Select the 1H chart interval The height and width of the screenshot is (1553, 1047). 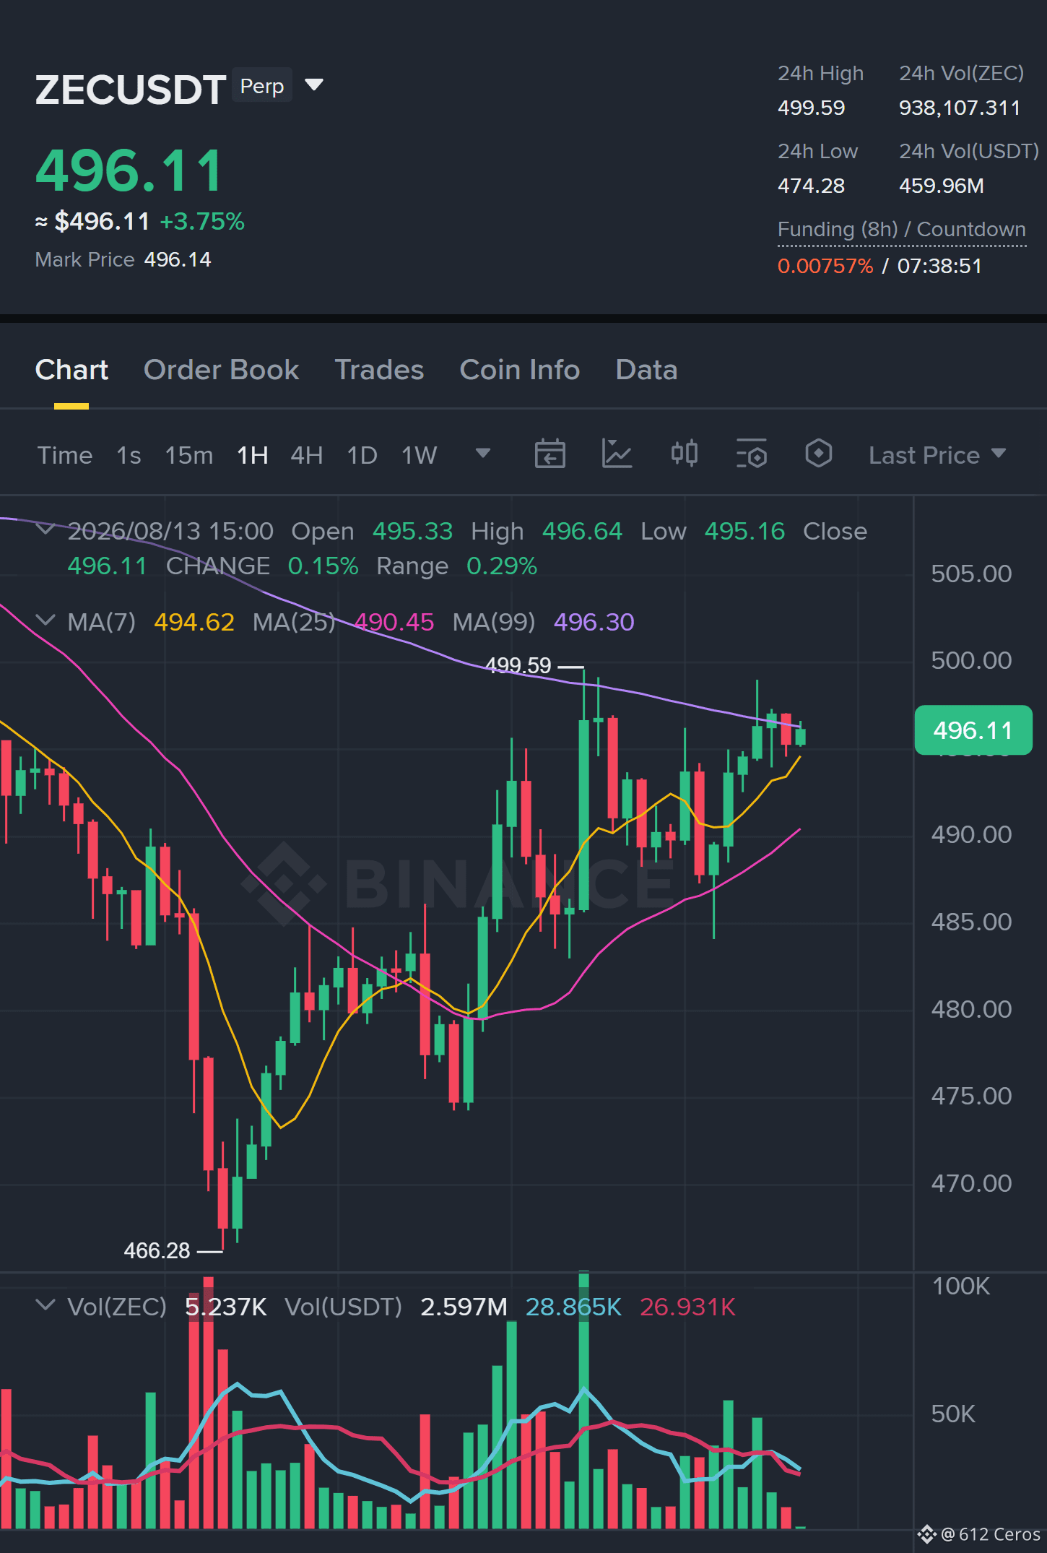[x=253, y=455]
